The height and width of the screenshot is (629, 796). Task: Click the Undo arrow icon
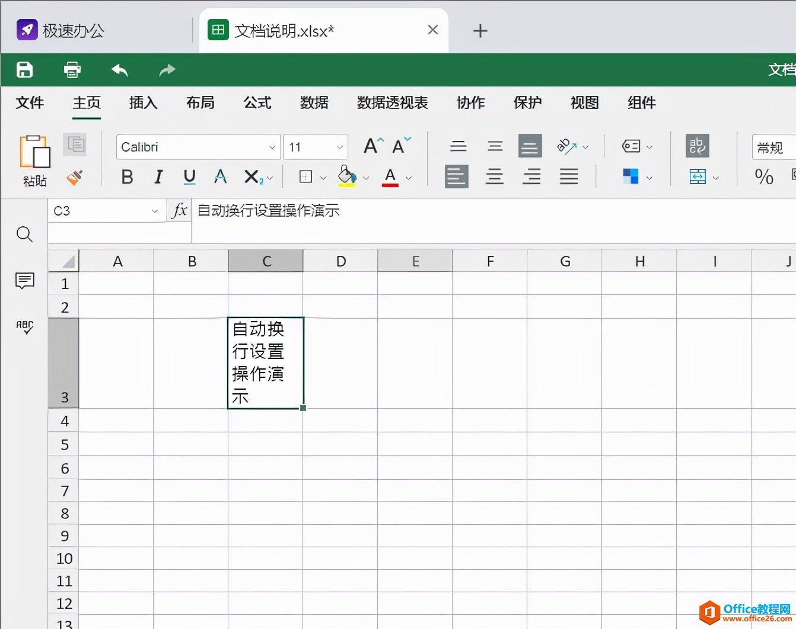(119, 69)
